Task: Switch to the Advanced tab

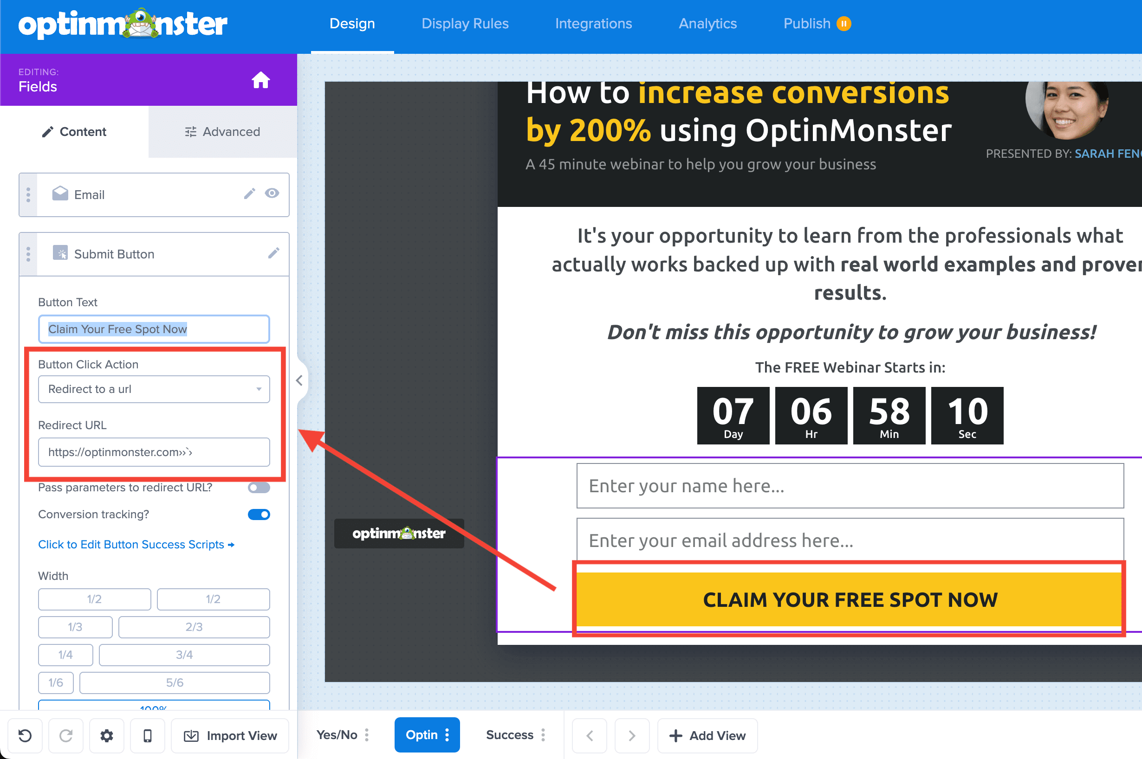Action: 223,132
